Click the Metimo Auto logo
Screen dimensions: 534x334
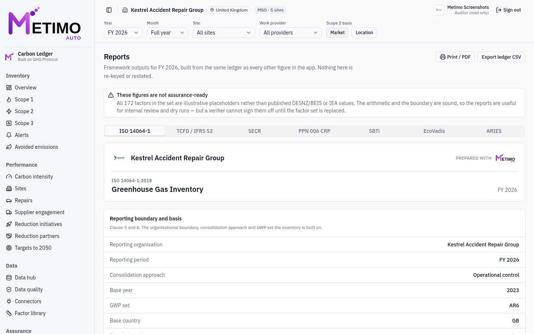44,24
